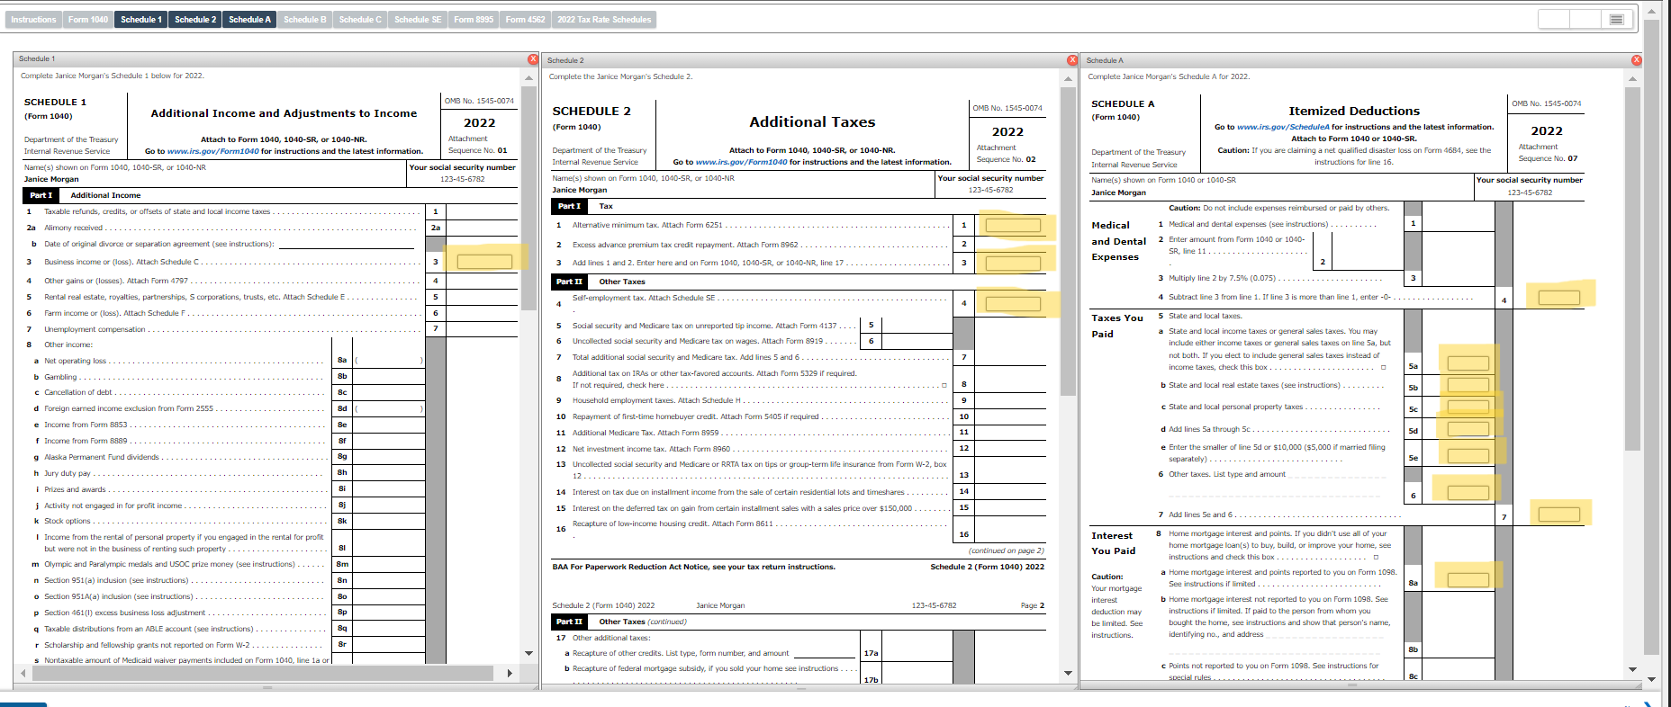Click the main page scroll-up arrow
The height and width of the screenshot is (707, 1671).
click(x=1651, y=11)
